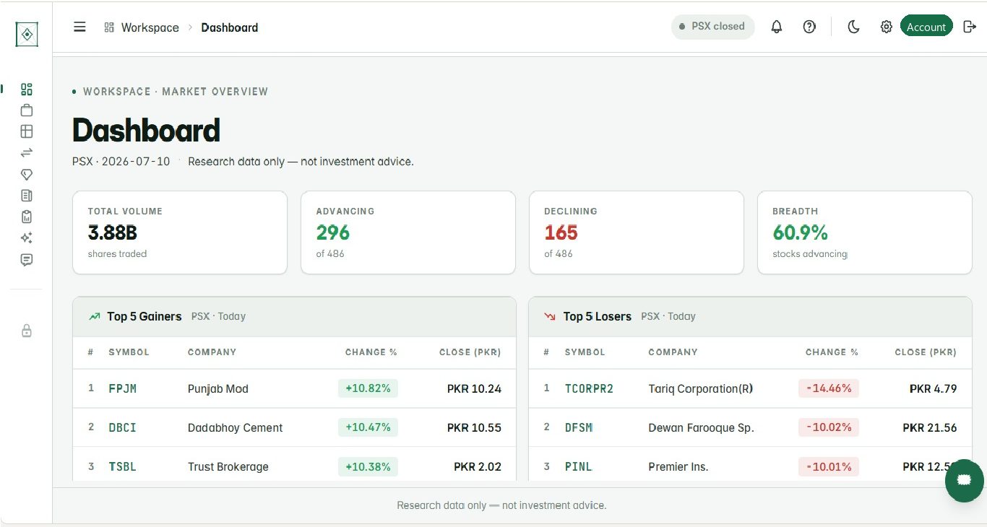Viewport: 987px width, 527px height.
Task: Select the dashboard grid sidebar icon
Action: 27,90
